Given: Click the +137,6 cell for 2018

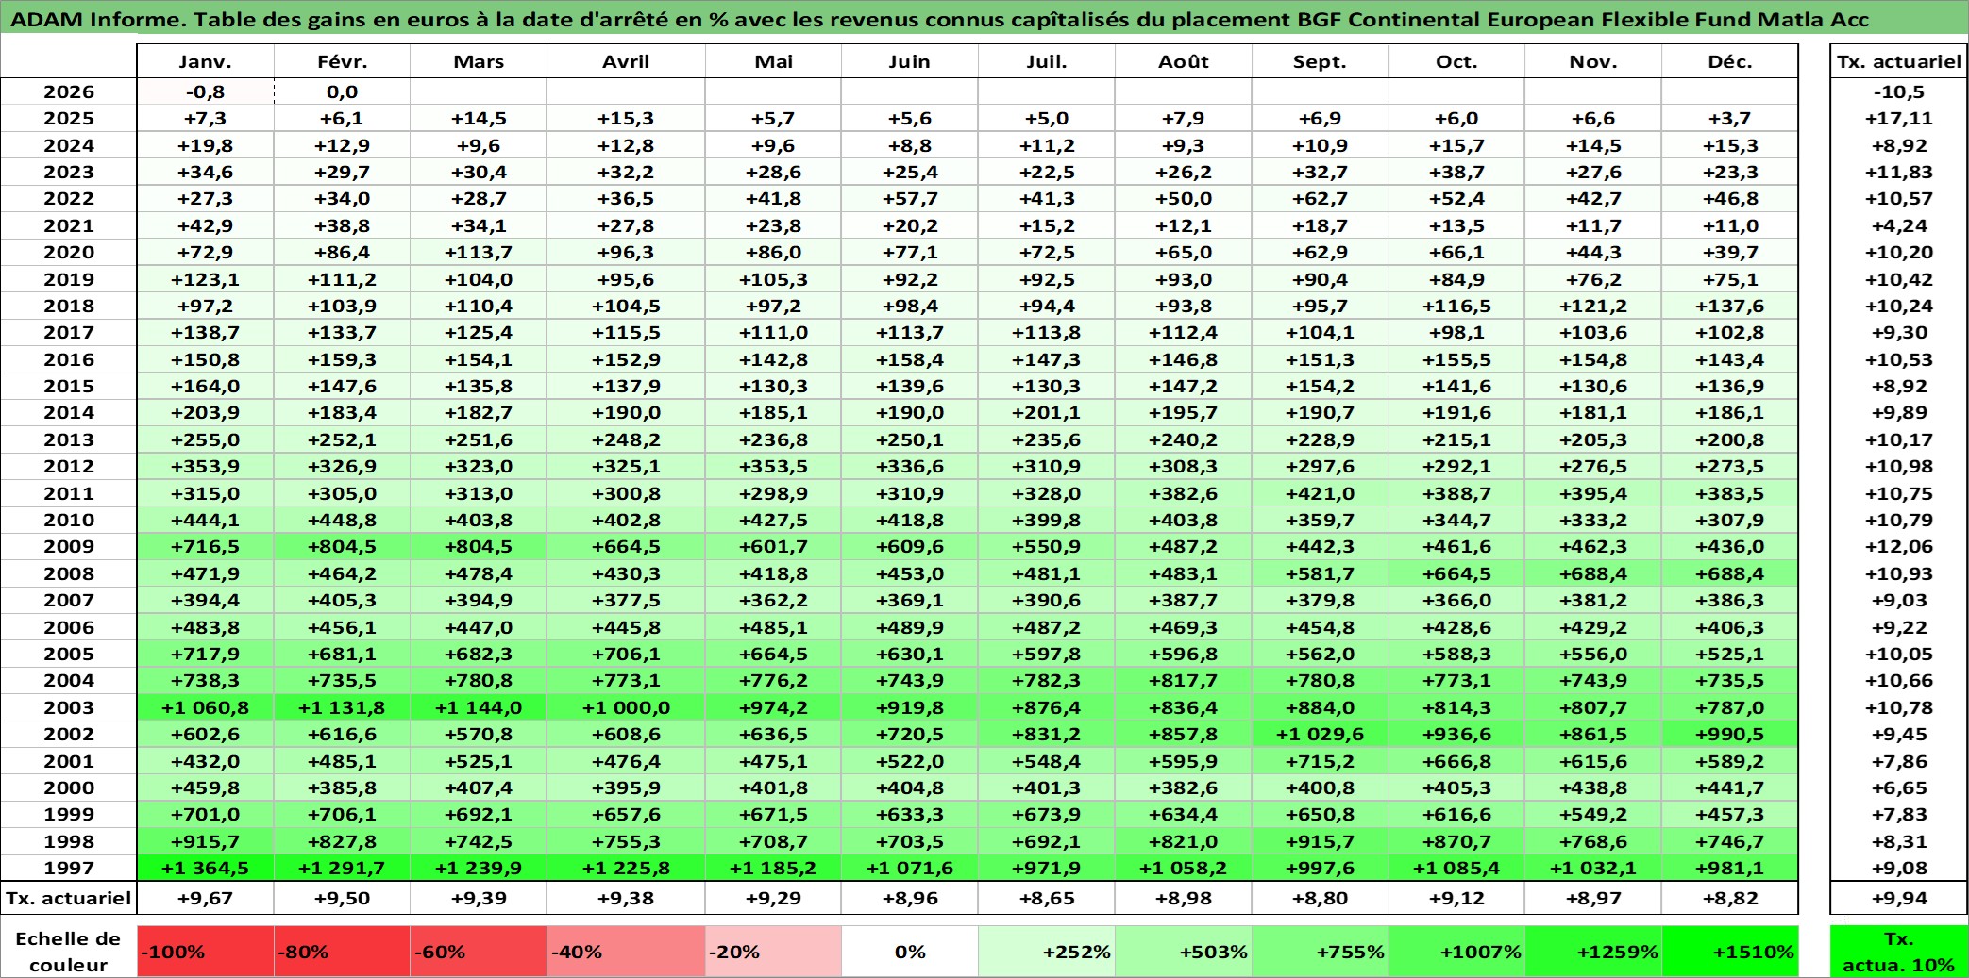Looking at the screenshot, I should point(1729,307).
